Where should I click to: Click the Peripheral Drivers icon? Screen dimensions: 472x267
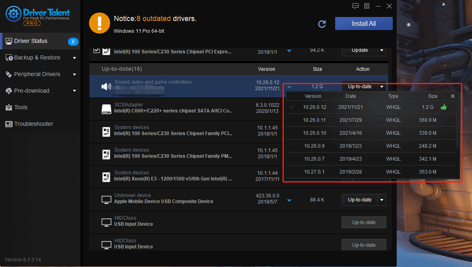[x=9, y=74]
